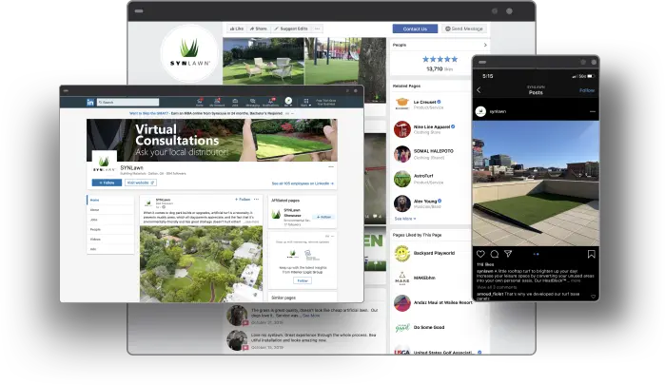Go back using Instagram back arrow
The height and width of the screenshot is (385, 665).
click(479, 90)
